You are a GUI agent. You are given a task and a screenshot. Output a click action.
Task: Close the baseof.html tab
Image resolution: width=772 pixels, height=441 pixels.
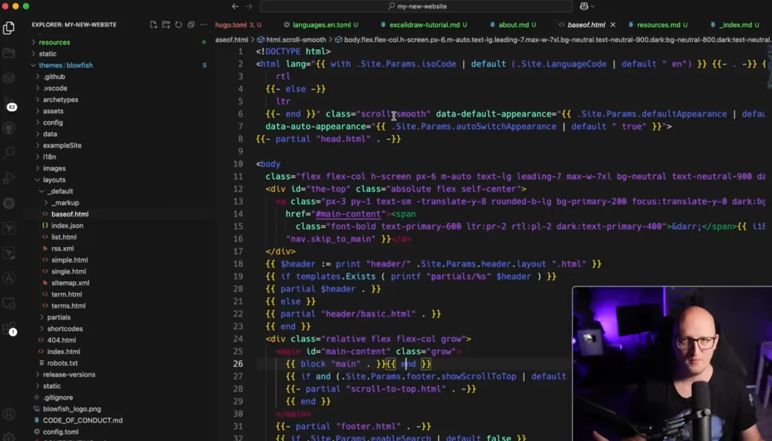pyautogui.click(x=613, y=25)
